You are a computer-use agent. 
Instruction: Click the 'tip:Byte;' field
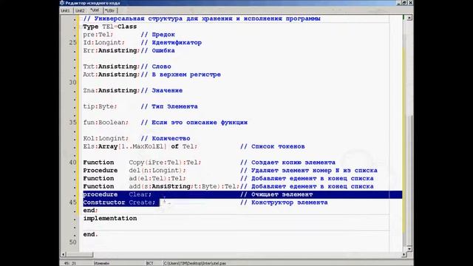click(100, 106)
